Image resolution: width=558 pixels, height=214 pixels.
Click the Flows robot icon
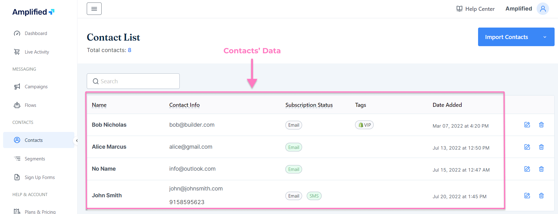pos(17,105)
